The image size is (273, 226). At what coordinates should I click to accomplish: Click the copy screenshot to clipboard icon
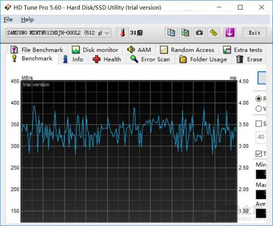185,32
